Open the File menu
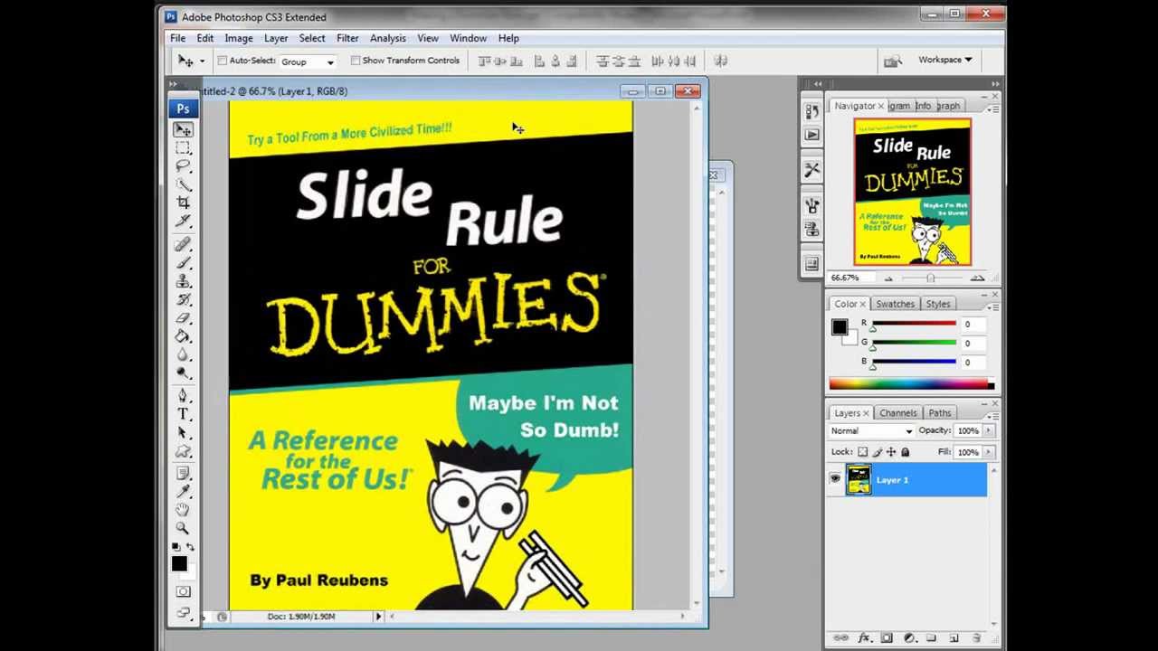Viewport: 1158px width, 651px height. tap(177, 38)
